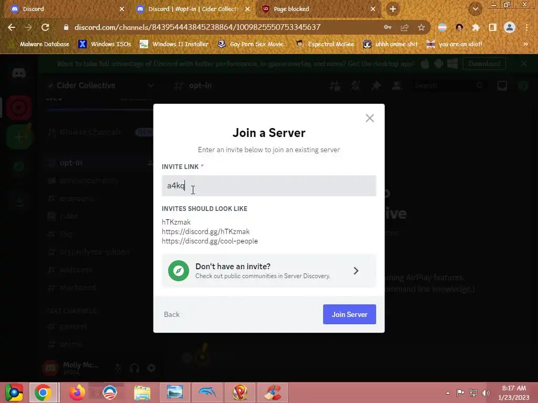The image size is (538, 403).
Task: Toggle the browser side panel icon
Action: (493, 27)
